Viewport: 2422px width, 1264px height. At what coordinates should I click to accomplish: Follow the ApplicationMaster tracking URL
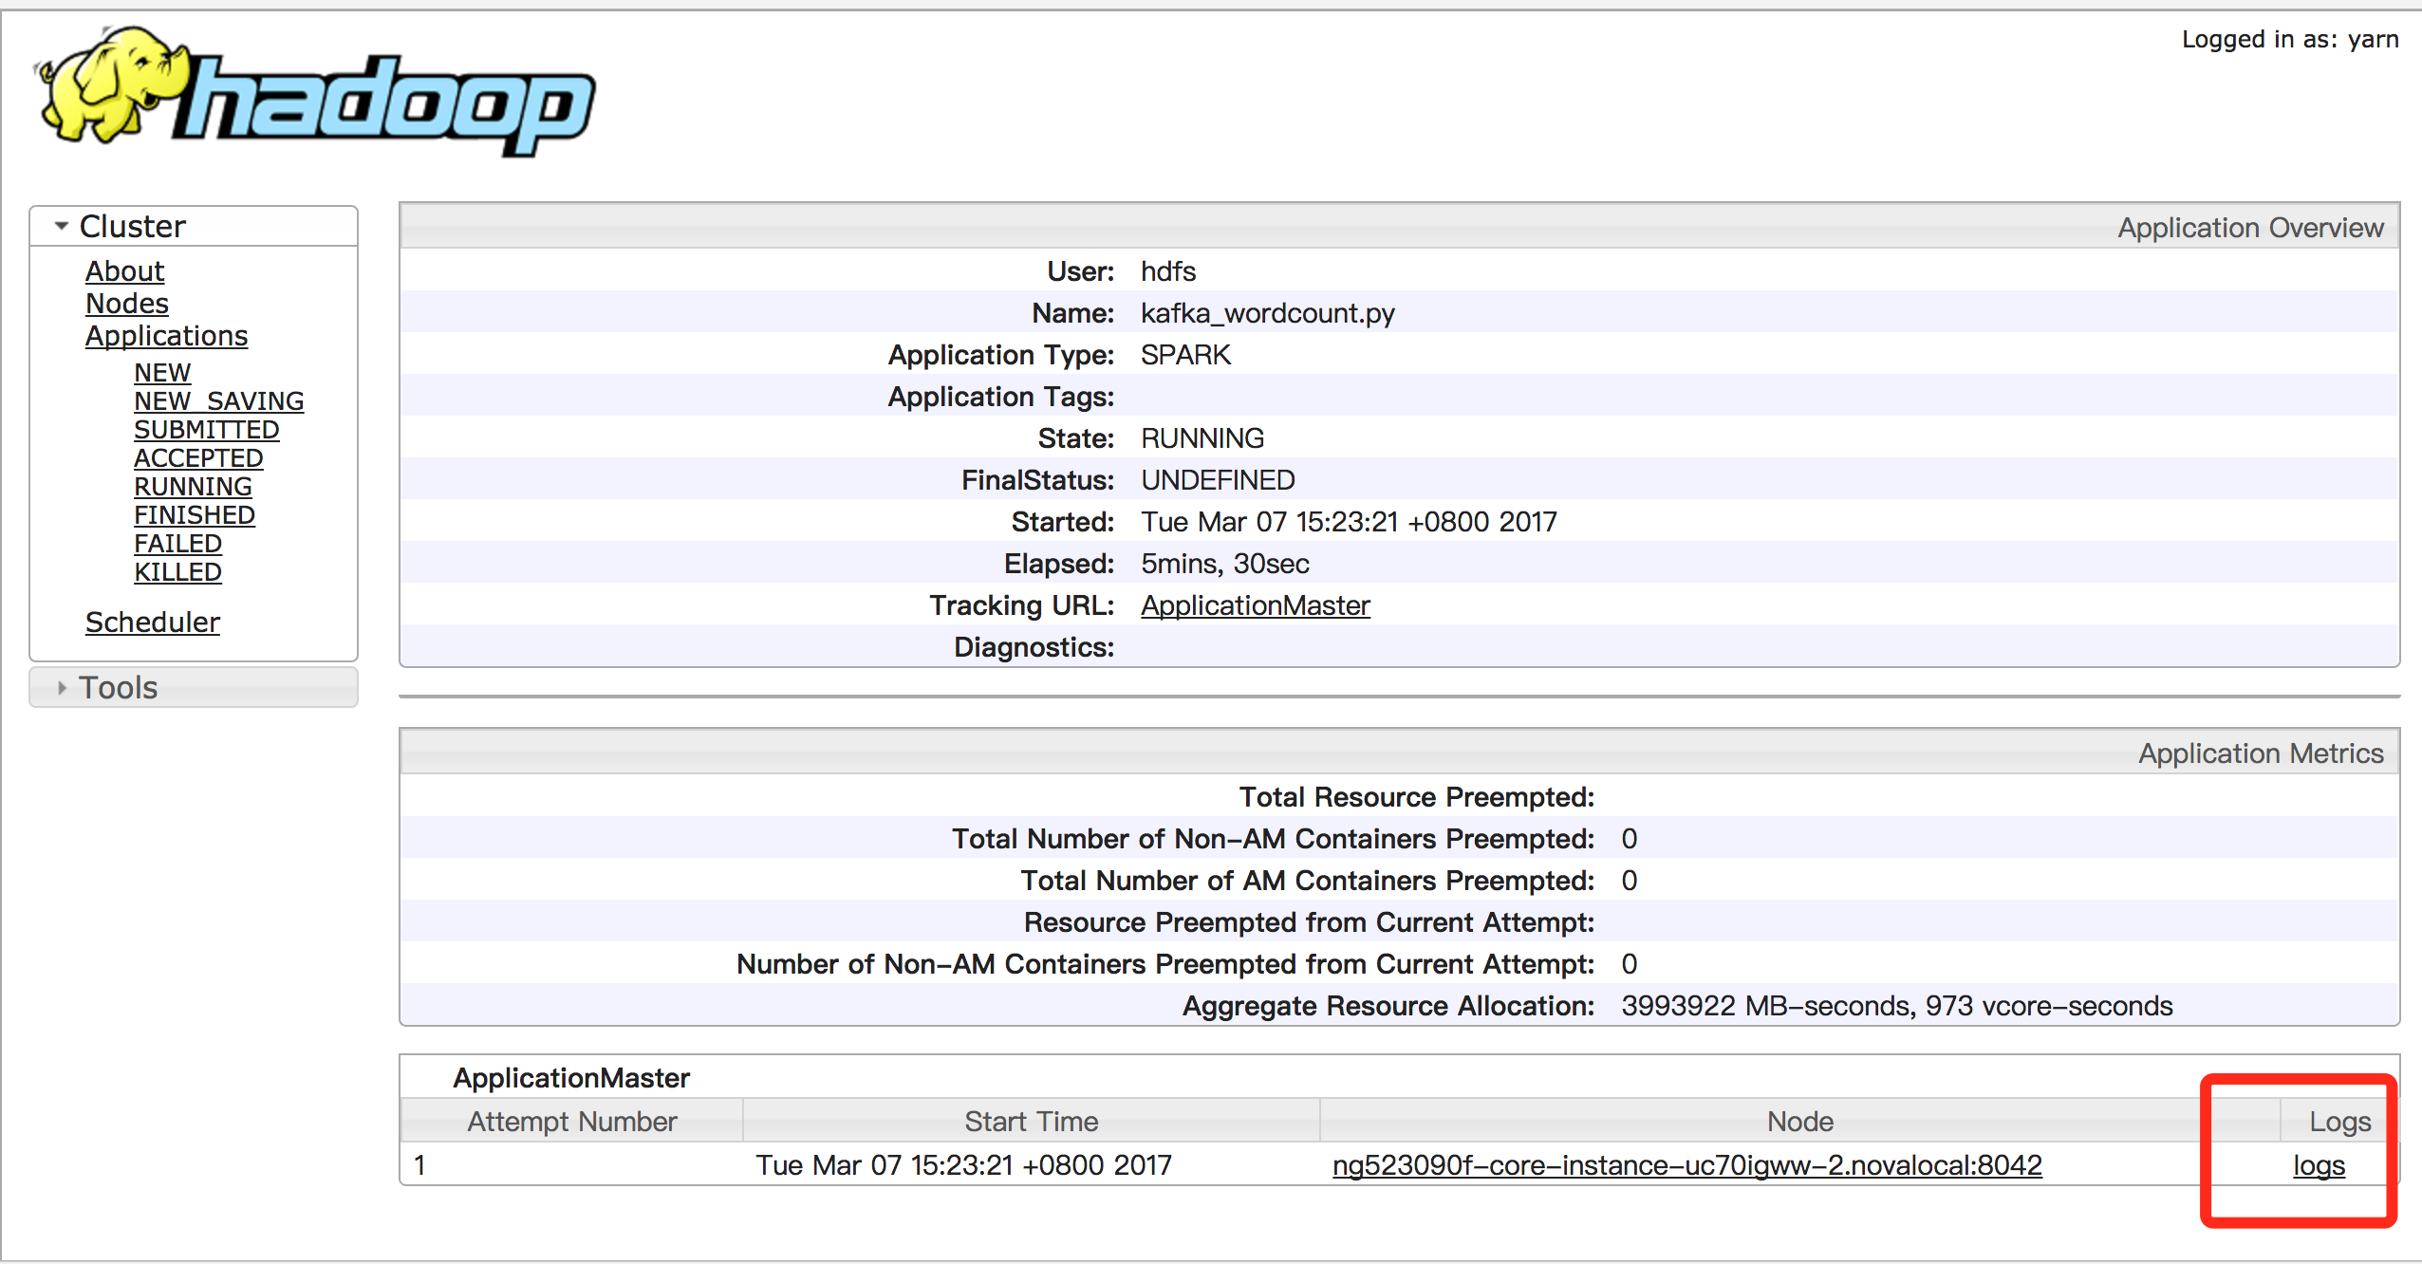1256,605
